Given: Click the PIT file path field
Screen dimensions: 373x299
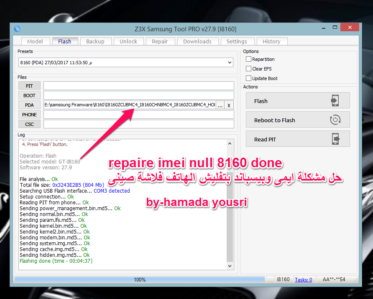Looking at the screenshot, I should 139,85.
